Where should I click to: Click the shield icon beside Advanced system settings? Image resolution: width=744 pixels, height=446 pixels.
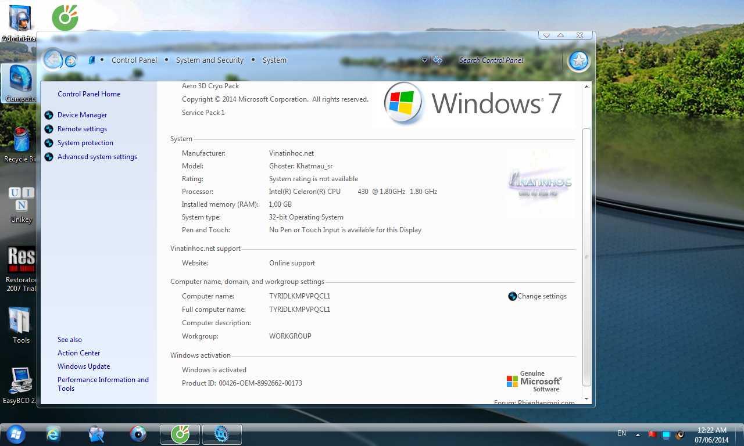pyautogui.click(x=49, y=157)
